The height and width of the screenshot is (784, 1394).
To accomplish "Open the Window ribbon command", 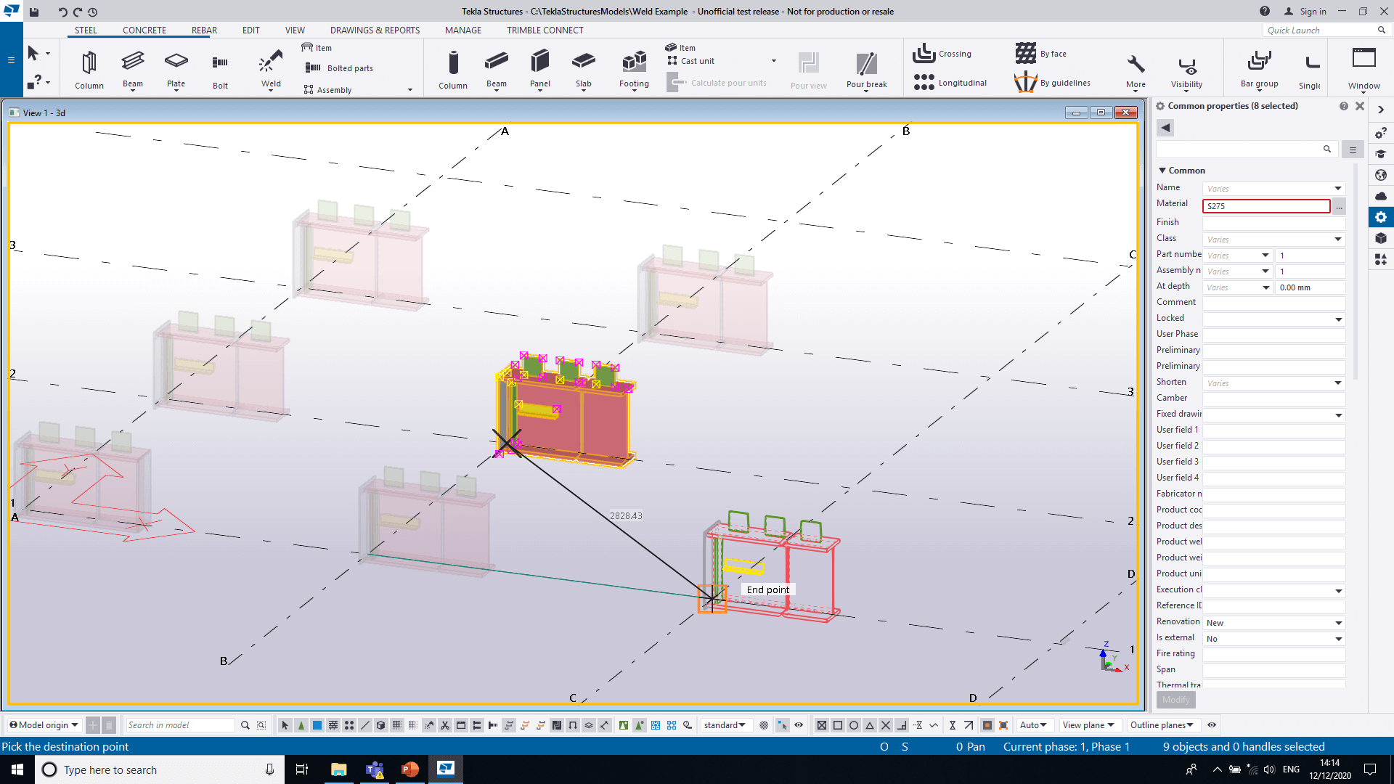I will pyautogui.click(x=1364, y=70).
